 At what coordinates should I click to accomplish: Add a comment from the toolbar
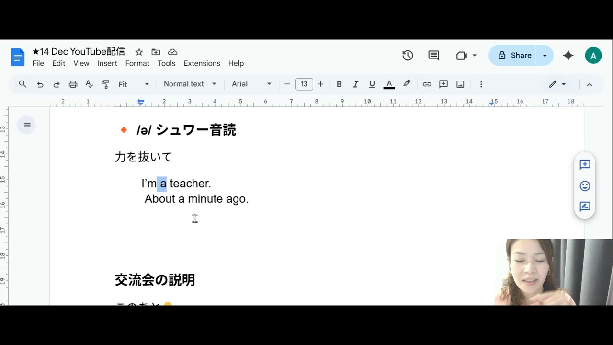coord(443,84)
